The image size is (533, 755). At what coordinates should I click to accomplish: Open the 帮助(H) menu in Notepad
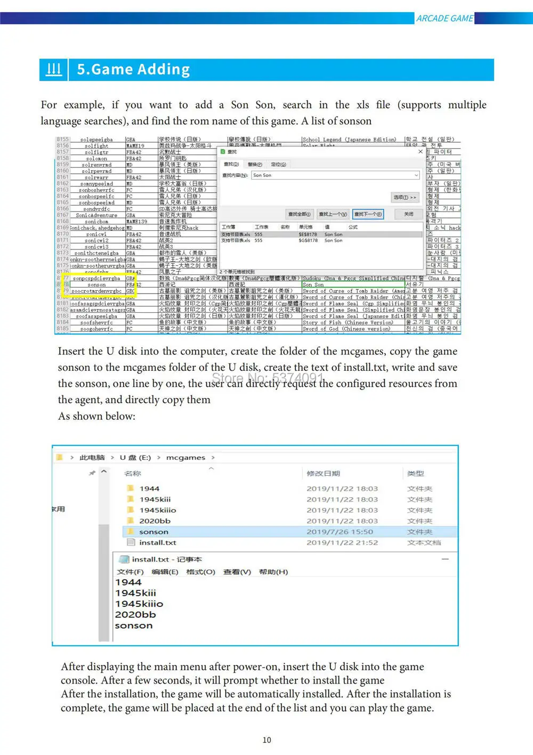pos(273,572)
